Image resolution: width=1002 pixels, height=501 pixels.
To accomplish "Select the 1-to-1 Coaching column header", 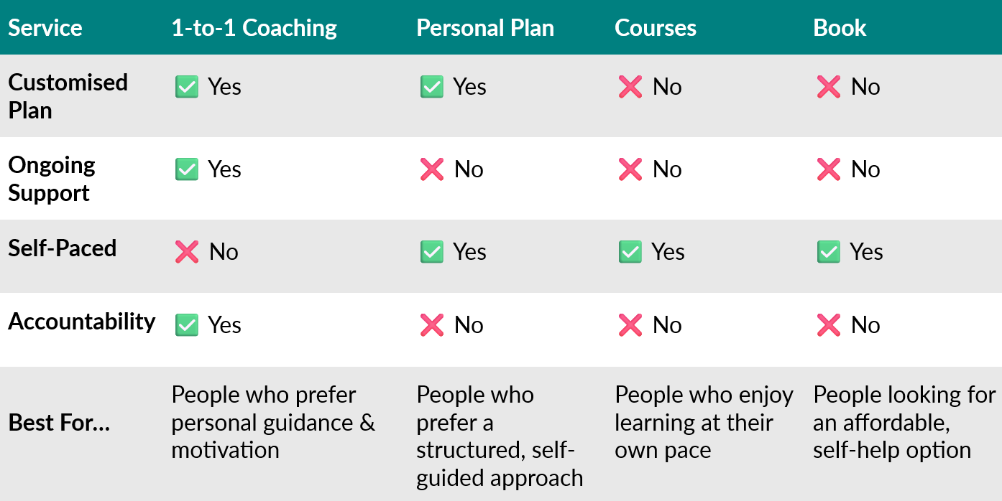I will click(x=254, y=28).
